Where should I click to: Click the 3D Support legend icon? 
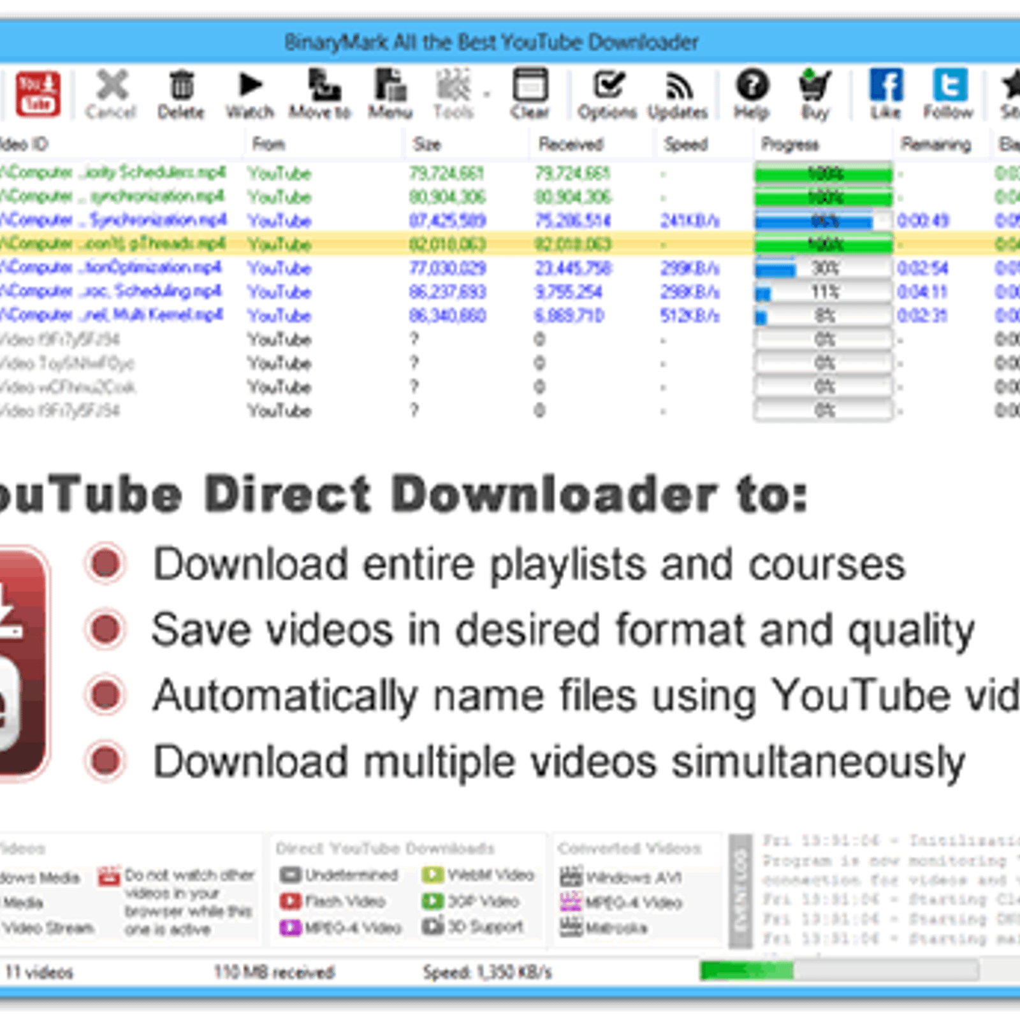pos(433,926)
